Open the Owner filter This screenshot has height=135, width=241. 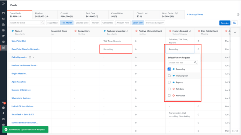(95, 23)
